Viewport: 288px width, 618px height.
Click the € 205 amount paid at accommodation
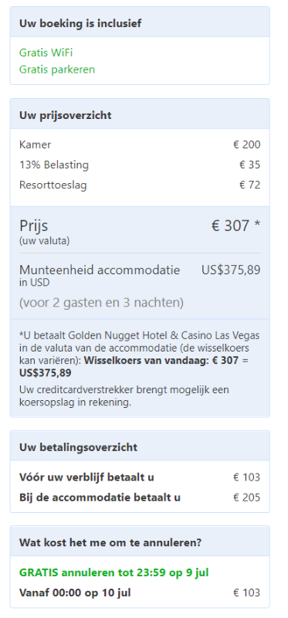click(246, 497)
